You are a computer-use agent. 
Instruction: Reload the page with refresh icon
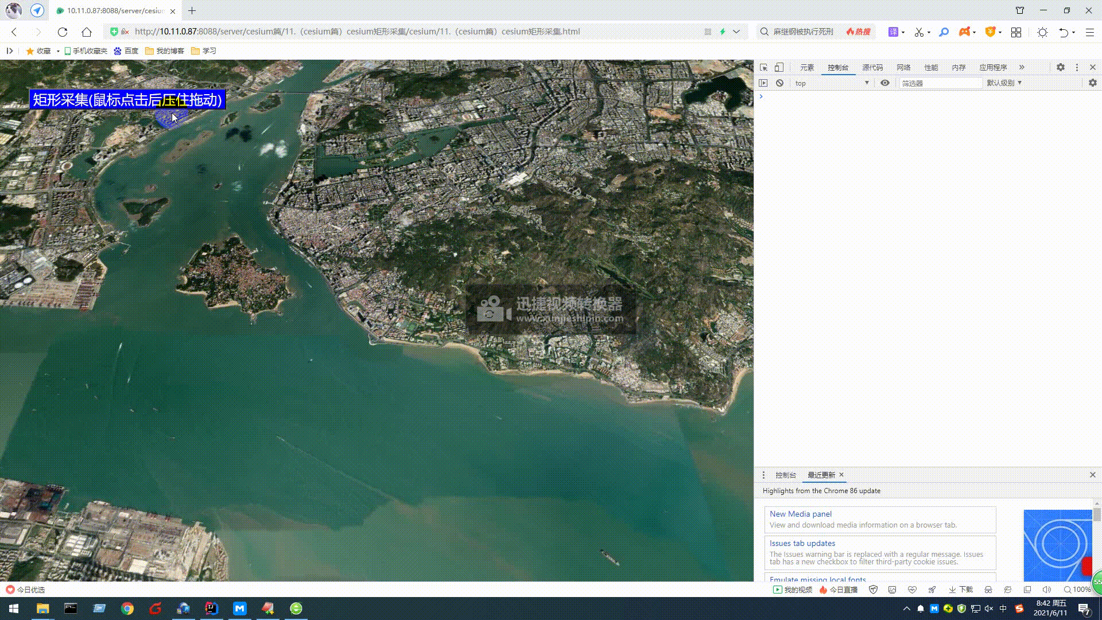point(63,32)
